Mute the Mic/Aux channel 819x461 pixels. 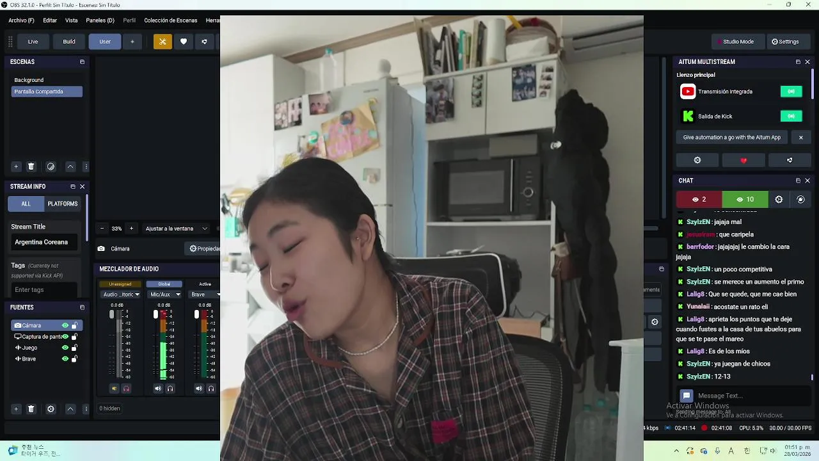click(x=158, y=389)
